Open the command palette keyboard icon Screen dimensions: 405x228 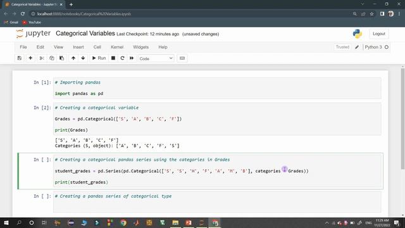click(182, 58)
